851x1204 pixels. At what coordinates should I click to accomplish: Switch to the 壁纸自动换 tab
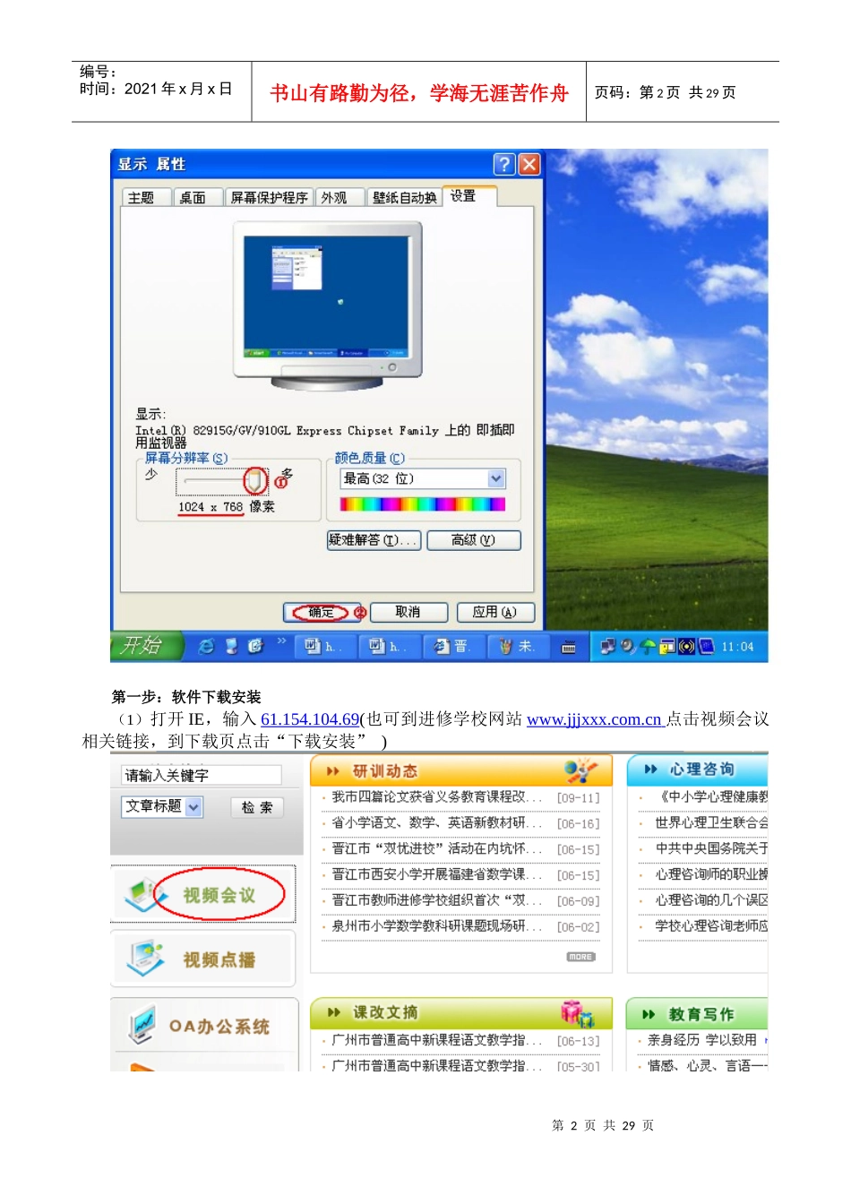(x=405, y=198)
